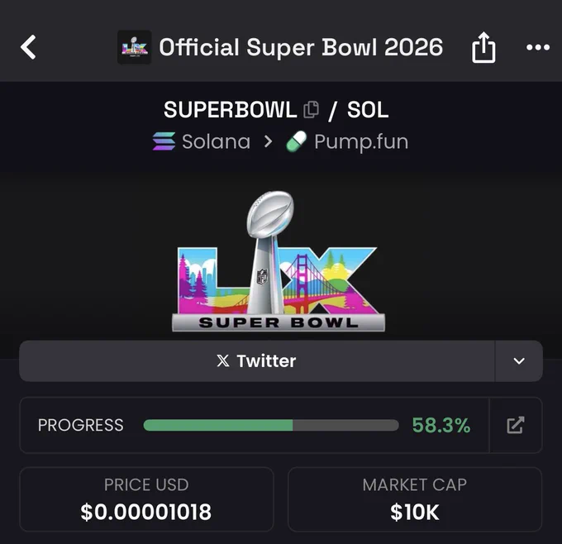Click the MARKET CAP stat card
The height and width of the screenshot is (544, 562).
[415, 499]
